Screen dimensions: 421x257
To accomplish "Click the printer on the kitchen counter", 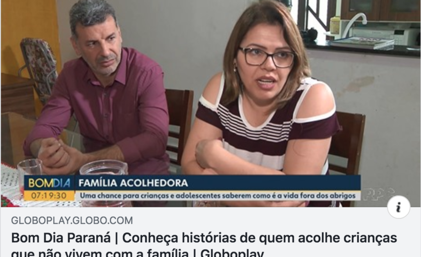I will pyautogui.click(x=384, y=36).
